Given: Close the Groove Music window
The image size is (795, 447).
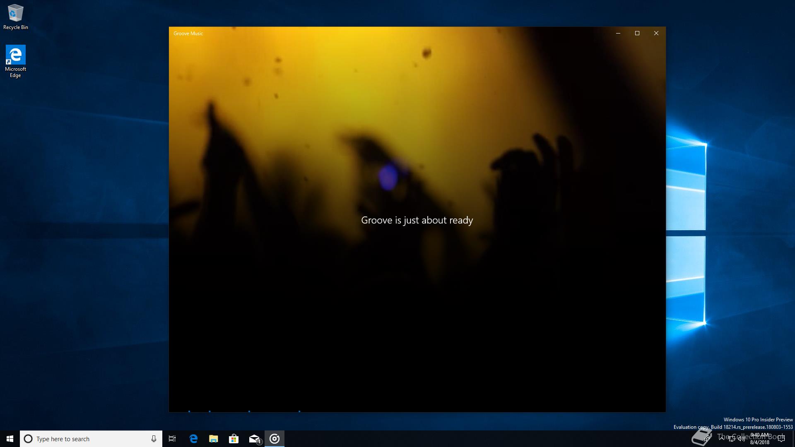Looking at the screenshot, I should 656,33.
